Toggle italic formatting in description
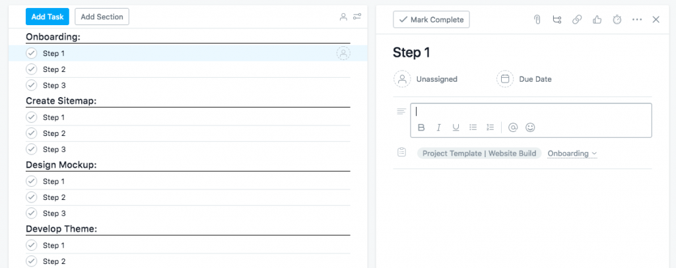The height and width of the screenshot is (268, 676). point(438,127)
